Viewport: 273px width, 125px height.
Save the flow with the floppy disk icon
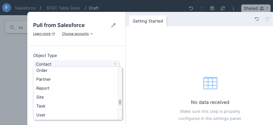(x=212, y=8)
